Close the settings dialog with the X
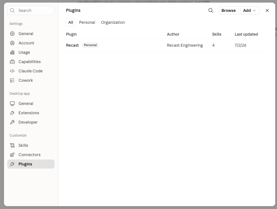 coord(267,10)
